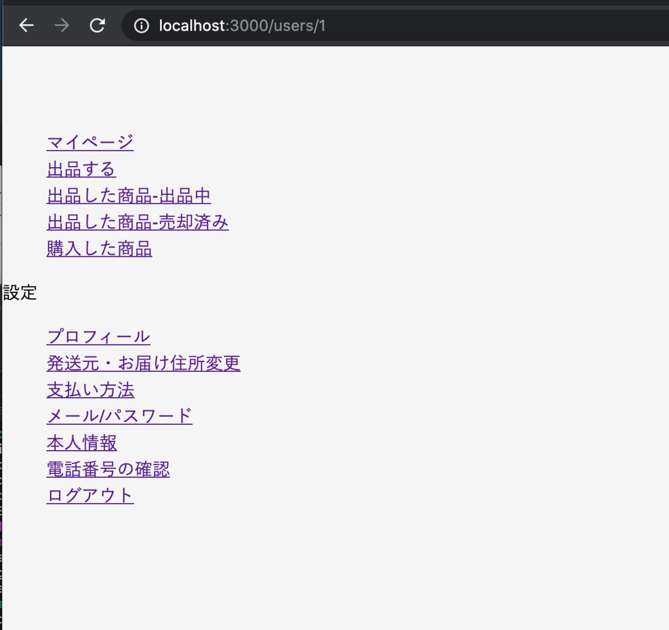This screenshot has width=669, height=630.
Task: Go back using the browser back arrow
Action: coord(26,26)
